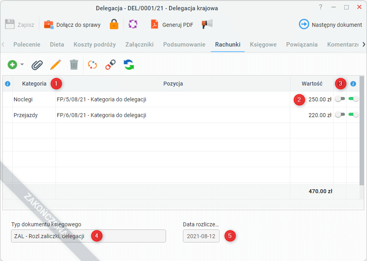Viewport: 367px width, 261px height.
Task: Click the Dołącz do sprawy briefcase icon
Action: [49, 24]
